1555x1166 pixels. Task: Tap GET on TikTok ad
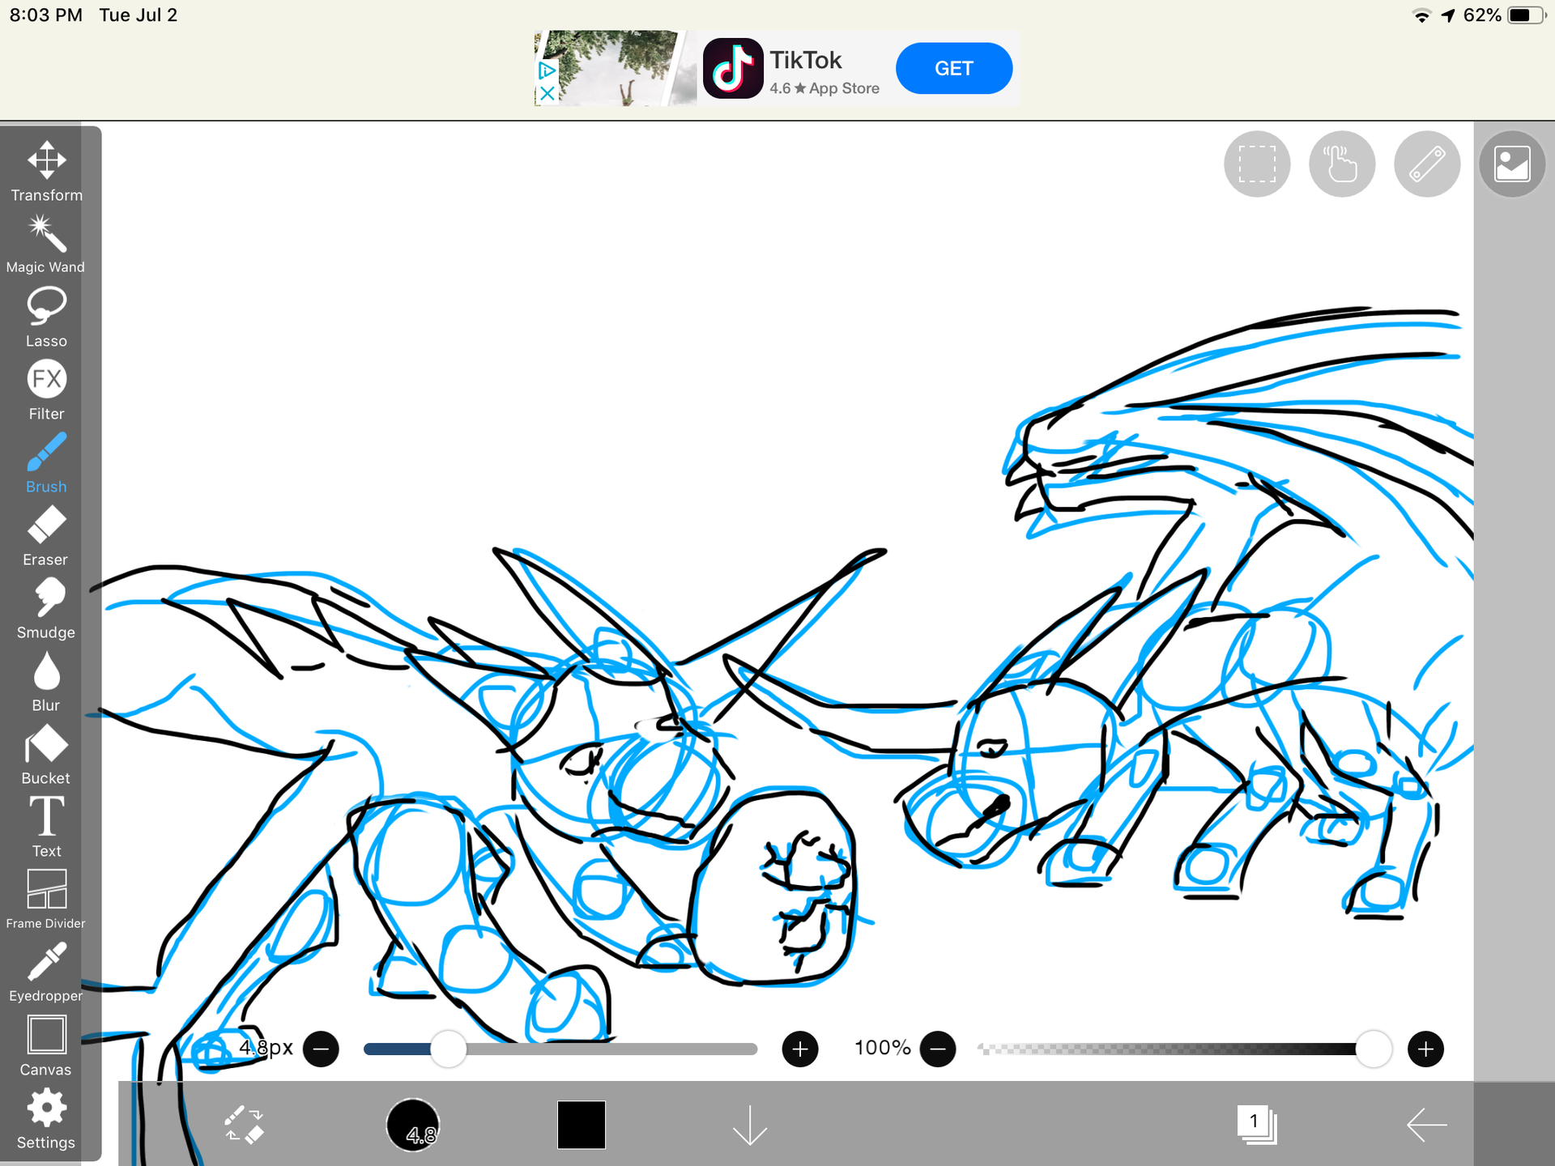pos(954,69)
